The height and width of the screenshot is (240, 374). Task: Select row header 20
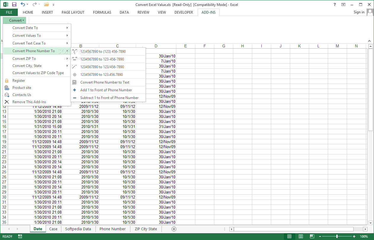[4, 147]
